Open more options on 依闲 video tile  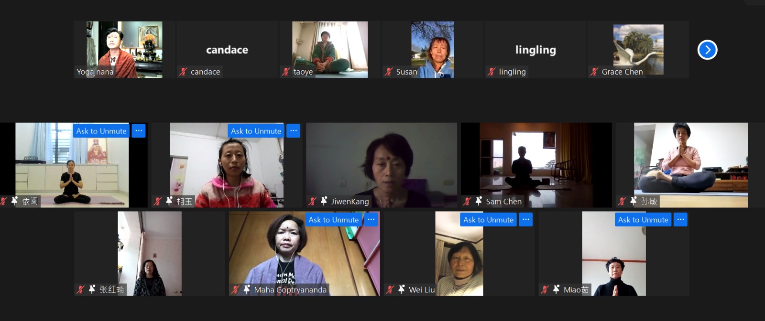(x=139, y=131)
